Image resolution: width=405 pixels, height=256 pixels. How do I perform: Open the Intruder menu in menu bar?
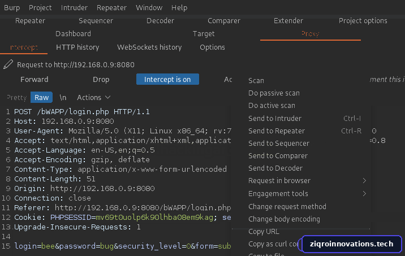74,8
